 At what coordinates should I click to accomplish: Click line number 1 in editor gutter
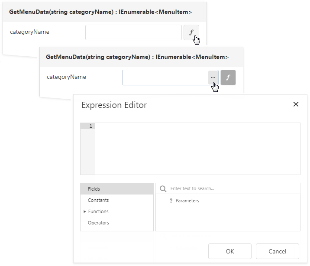[90, 126]
